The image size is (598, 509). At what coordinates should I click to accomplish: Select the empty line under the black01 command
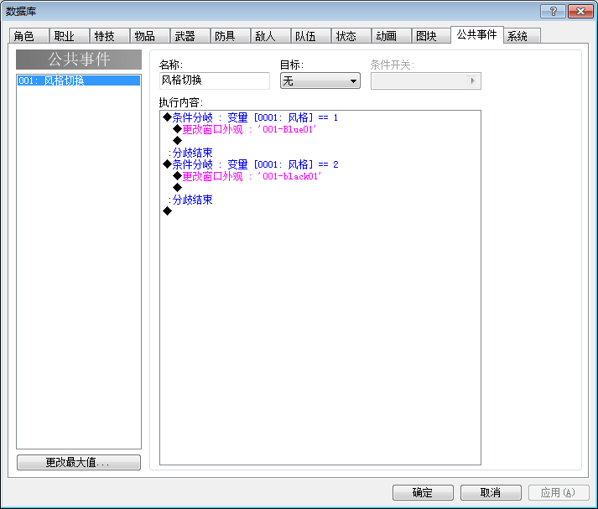177,188
